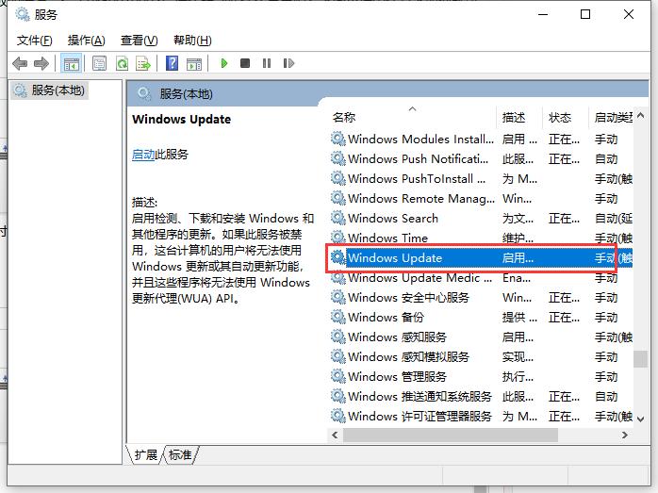The image size is (658, 493).
Task: Select Windows 推送通知系统服务 row name
Action: [x=419, y=397]
